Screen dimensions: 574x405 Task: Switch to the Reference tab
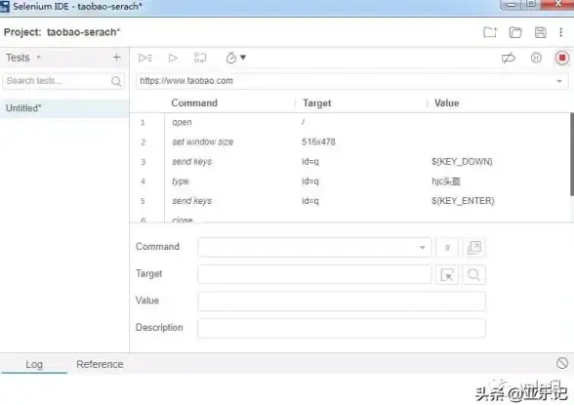100,364
